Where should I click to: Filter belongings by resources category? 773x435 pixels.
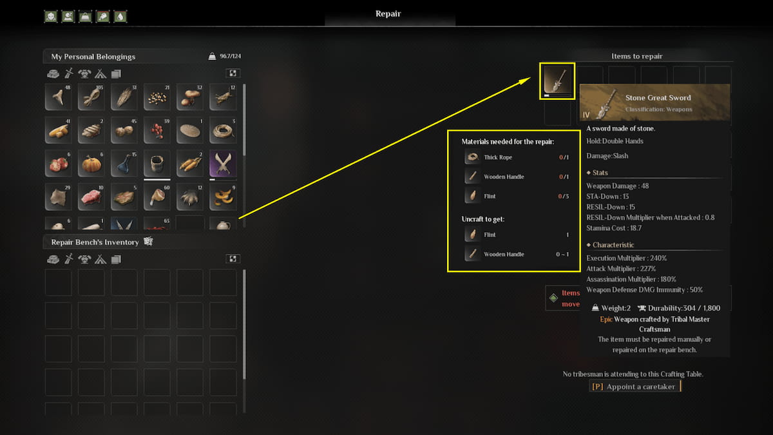coord(53,73)
